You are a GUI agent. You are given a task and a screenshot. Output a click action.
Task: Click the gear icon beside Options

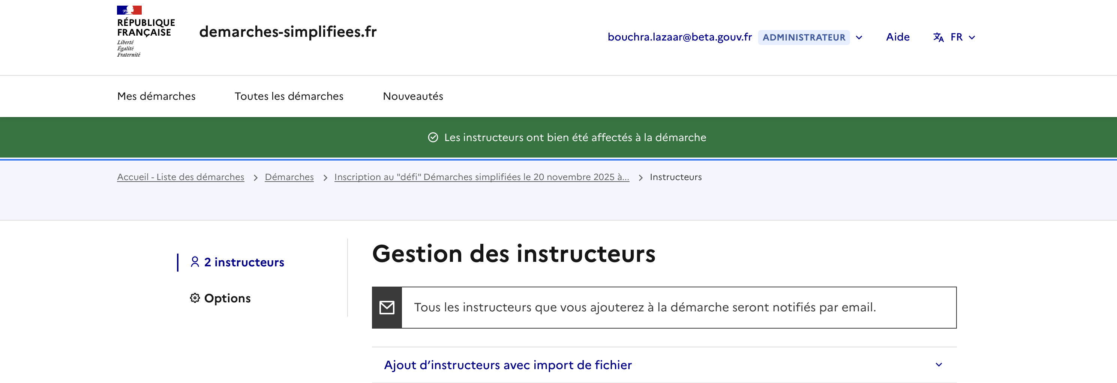[195, 298]
